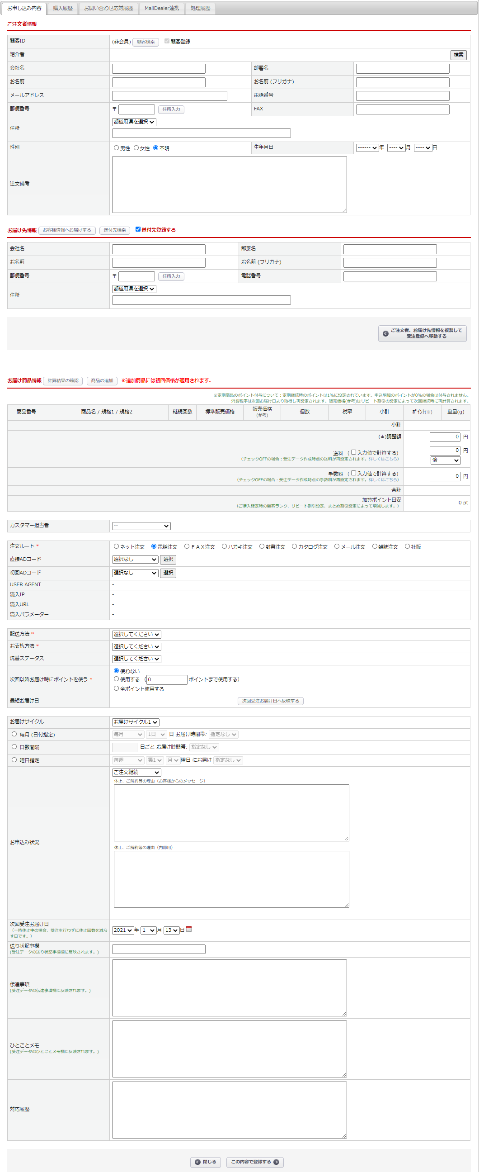This screenshot has height=1172, width=479.
Task: Enable 入力値で計算する checkbox for 送料
Action: point(353,452)
